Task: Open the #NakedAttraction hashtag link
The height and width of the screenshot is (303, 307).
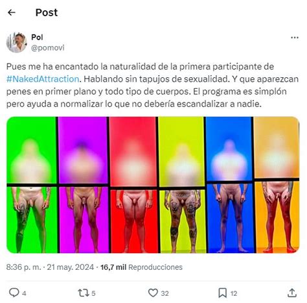Action: pyautogui.click(x=43, y=79)
